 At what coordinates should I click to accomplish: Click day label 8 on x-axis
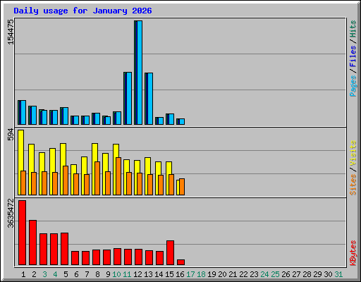point(97,274)
